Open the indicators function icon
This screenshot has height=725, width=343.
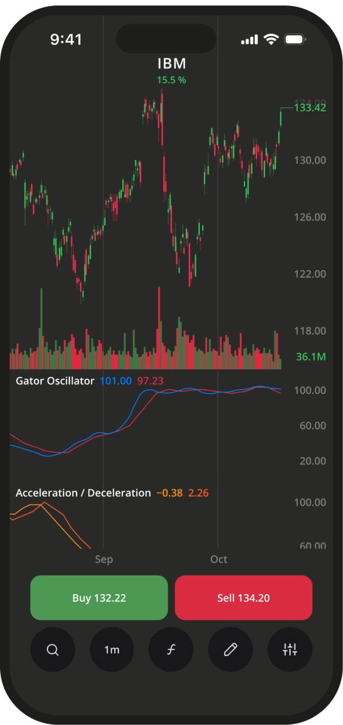[x=171, y=650]
